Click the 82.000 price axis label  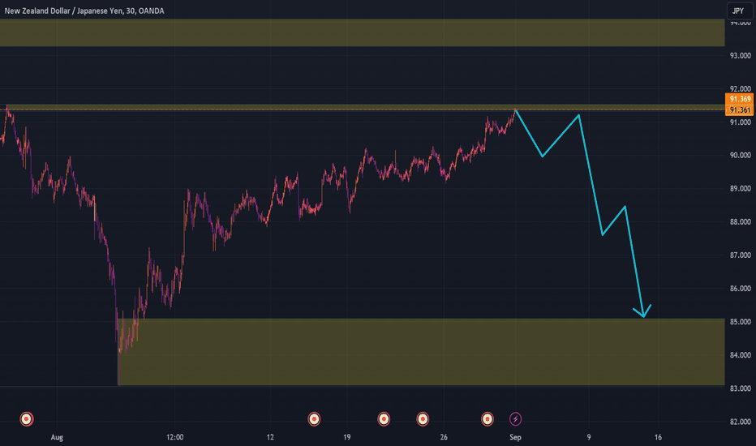point(740,422)
